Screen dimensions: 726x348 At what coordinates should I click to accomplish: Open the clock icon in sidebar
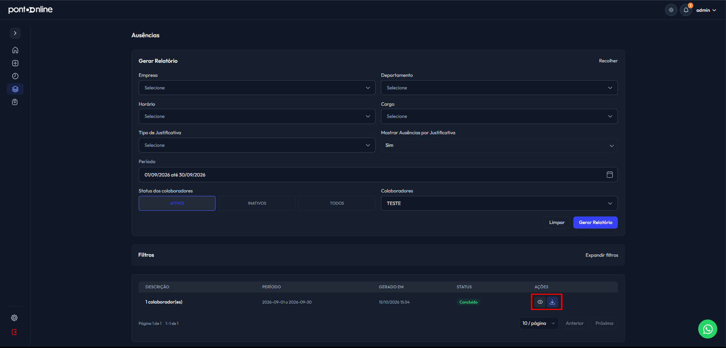[15, 76]
